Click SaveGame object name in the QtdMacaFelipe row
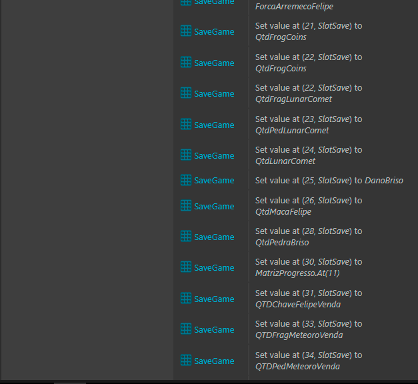418x384 pixels. 214,206
